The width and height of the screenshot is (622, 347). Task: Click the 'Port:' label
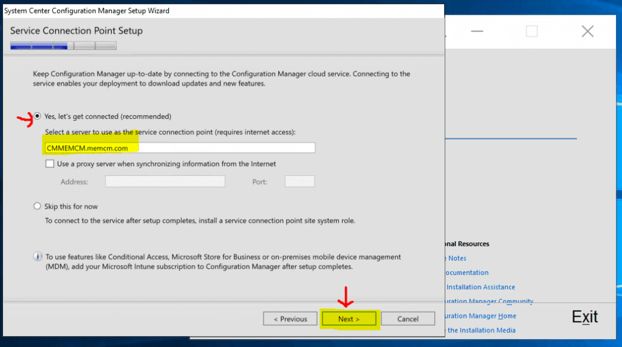tap(259, 182)
